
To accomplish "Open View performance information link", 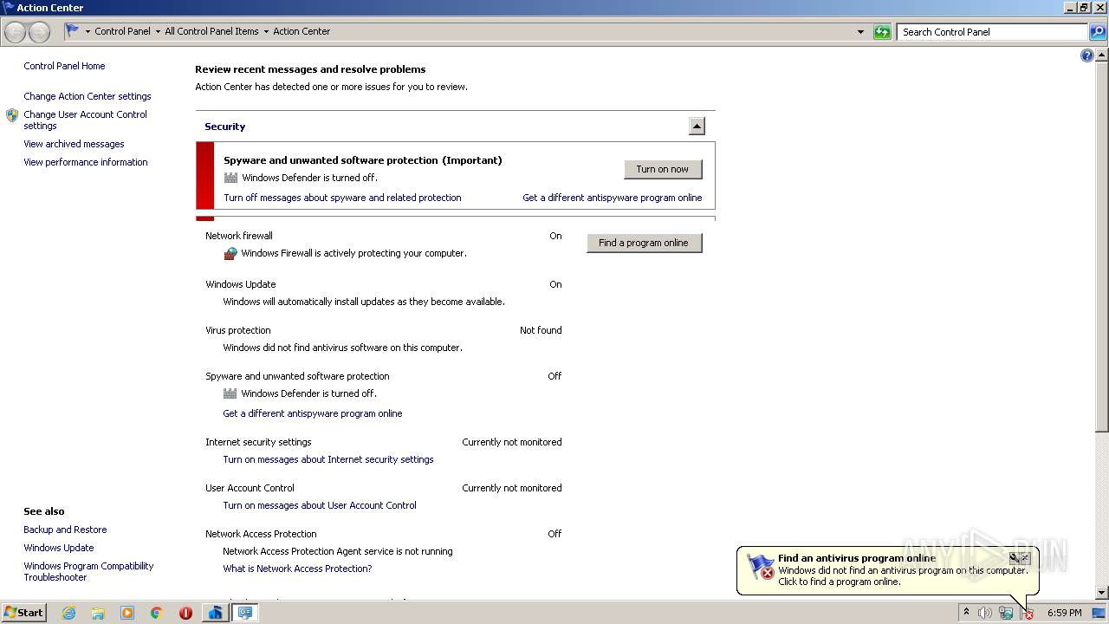I will point(86,162).
